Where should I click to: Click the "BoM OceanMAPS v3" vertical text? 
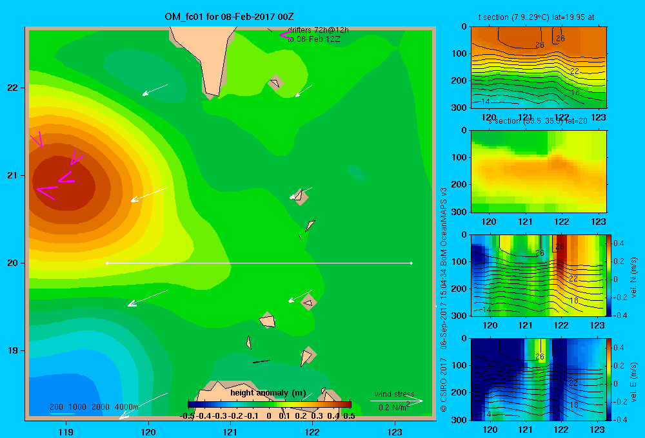444,227
